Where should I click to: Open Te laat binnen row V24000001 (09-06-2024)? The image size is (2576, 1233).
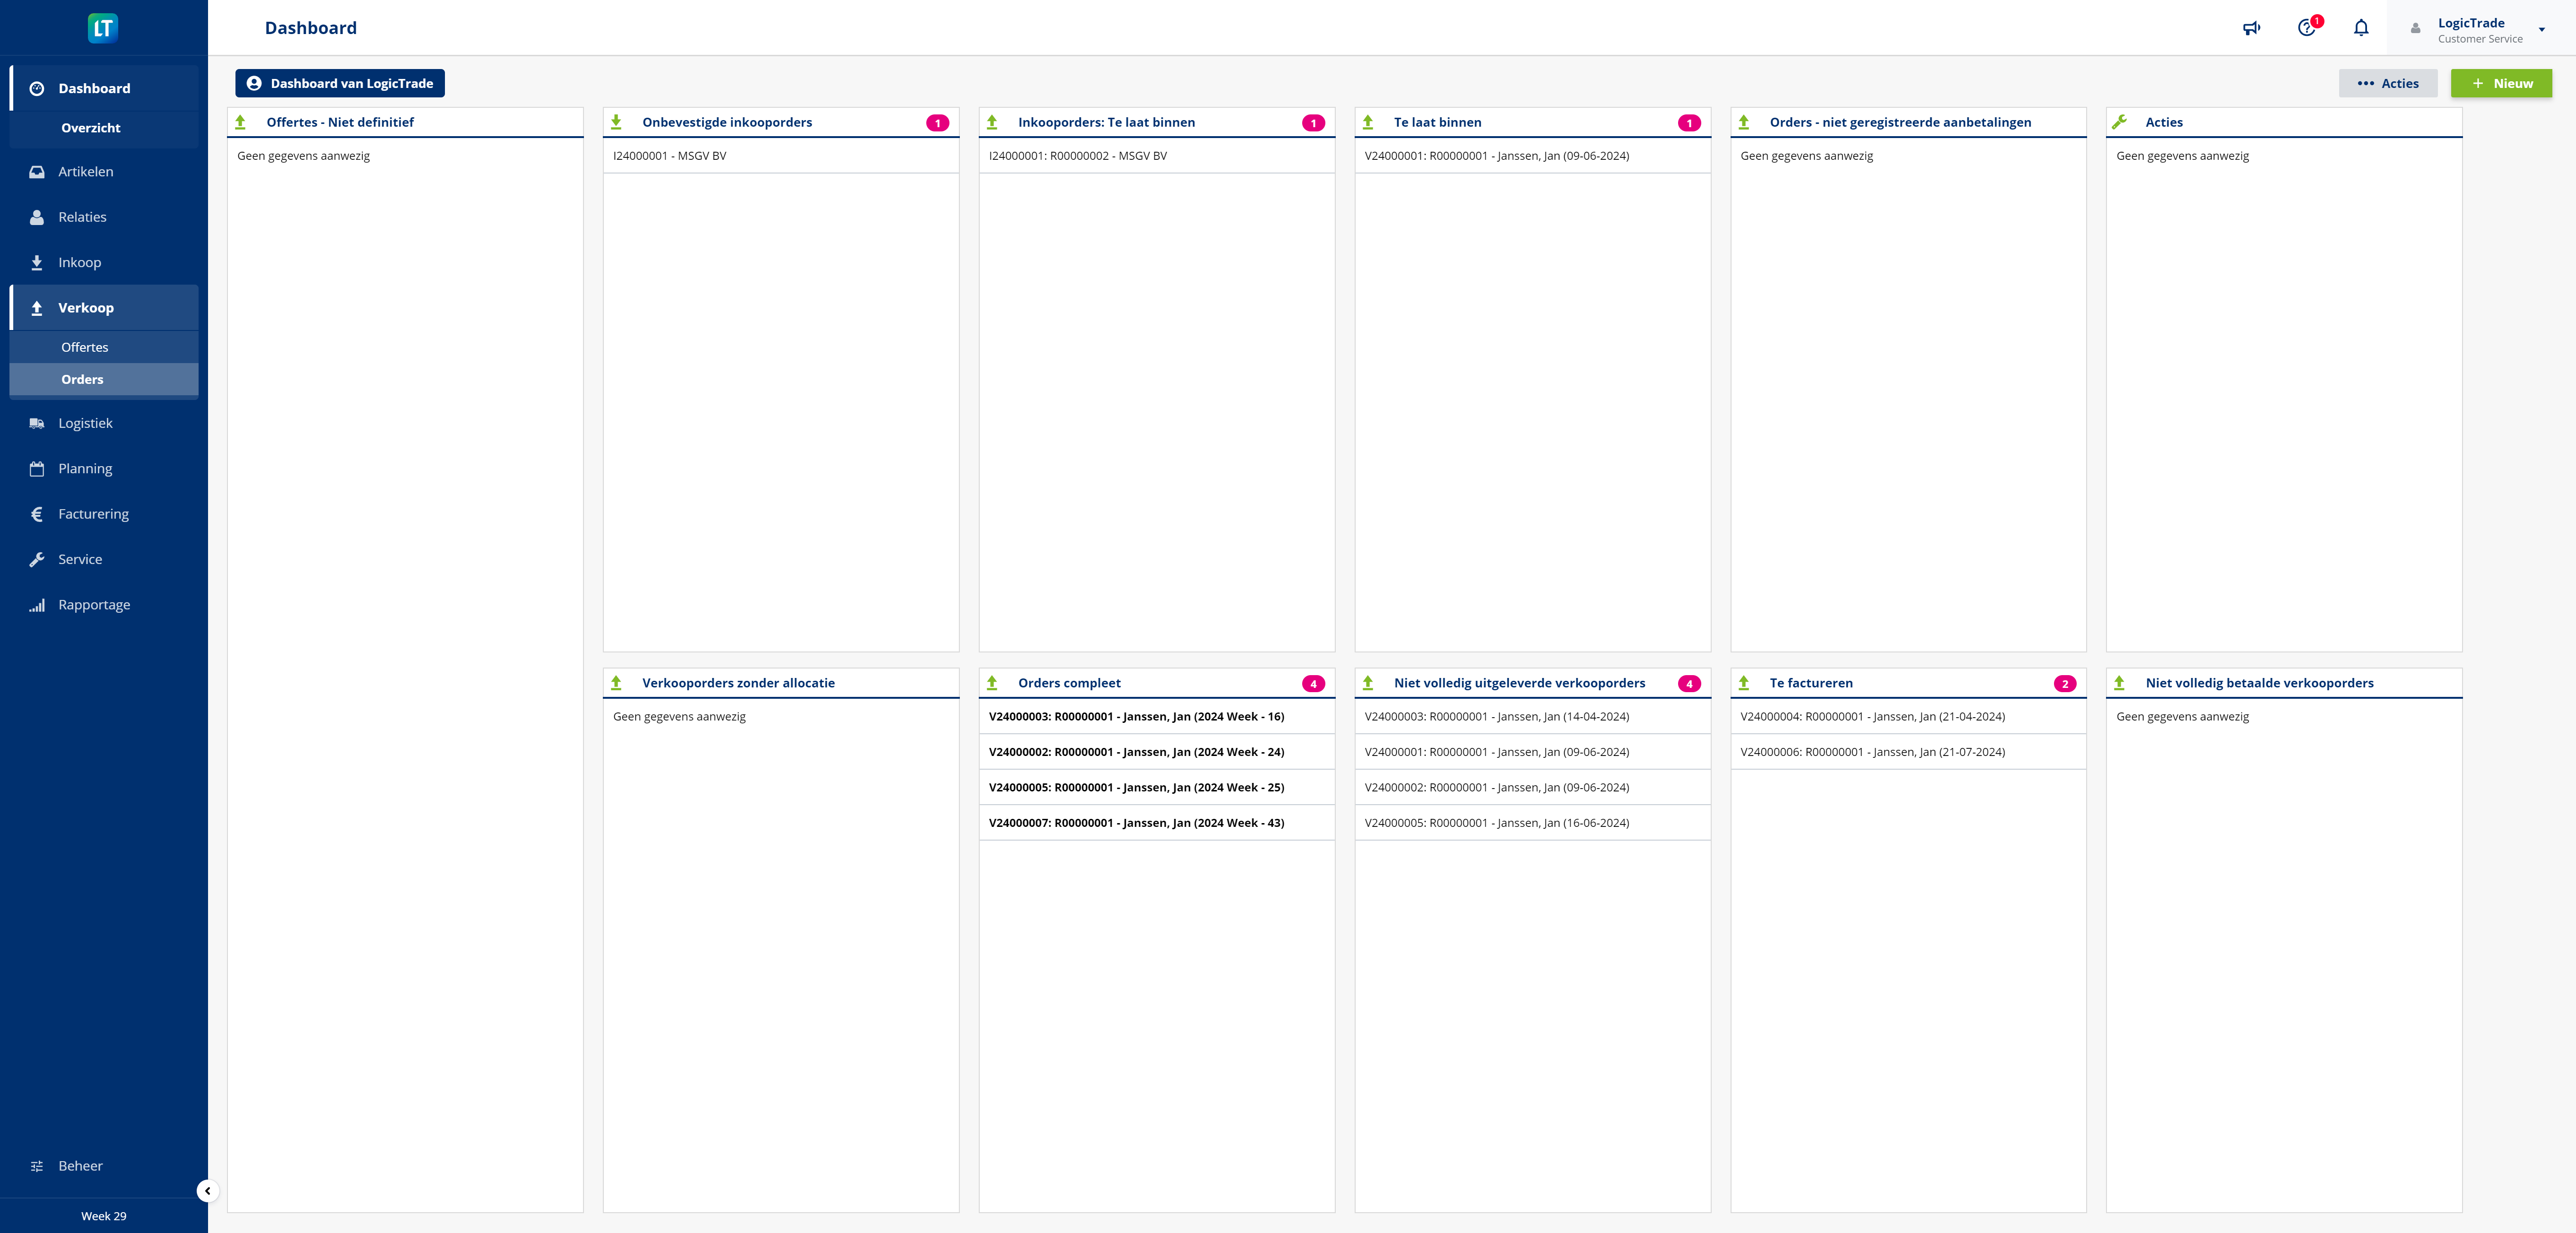pos(1532,156)
